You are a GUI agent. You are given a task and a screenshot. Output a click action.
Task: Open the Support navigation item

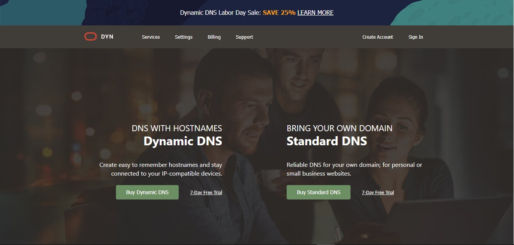tap(244, 37)
